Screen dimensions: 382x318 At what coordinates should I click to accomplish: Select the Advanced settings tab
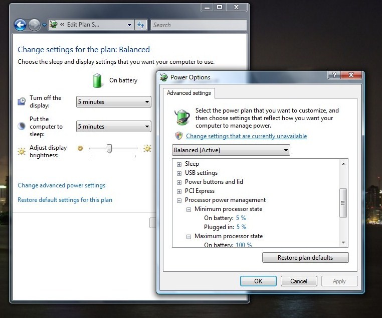tap(189, 93)
